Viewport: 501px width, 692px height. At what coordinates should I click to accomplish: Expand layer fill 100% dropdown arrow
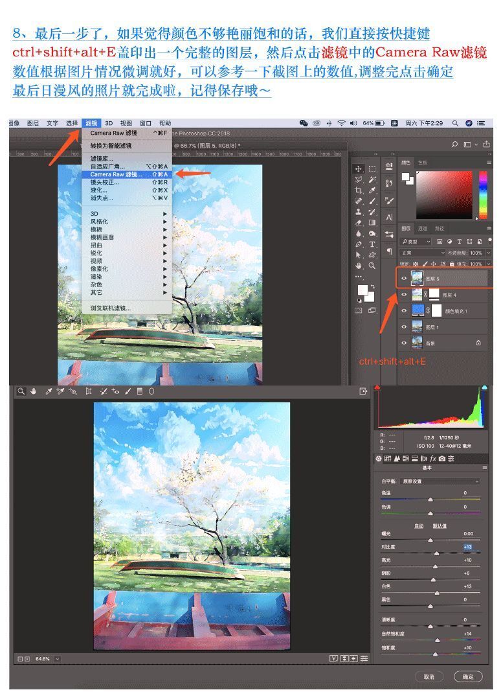[x=489, y=264]
